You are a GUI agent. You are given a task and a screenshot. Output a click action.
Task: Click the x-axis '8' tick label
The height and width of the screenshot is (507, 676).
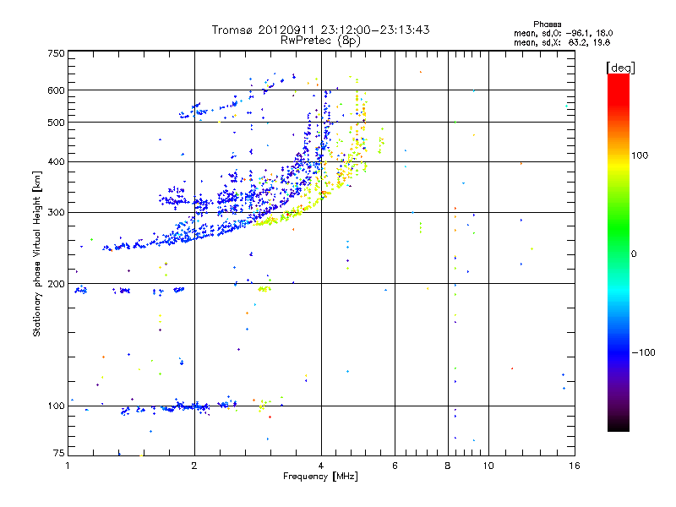coord(448,466)
